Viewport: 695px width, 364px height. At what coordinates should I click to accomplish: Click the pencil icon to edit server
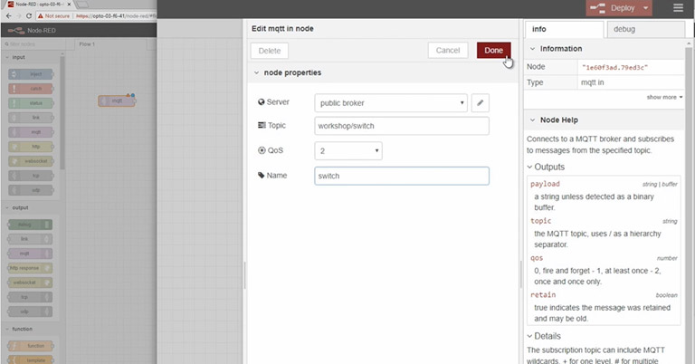(481, 102)
